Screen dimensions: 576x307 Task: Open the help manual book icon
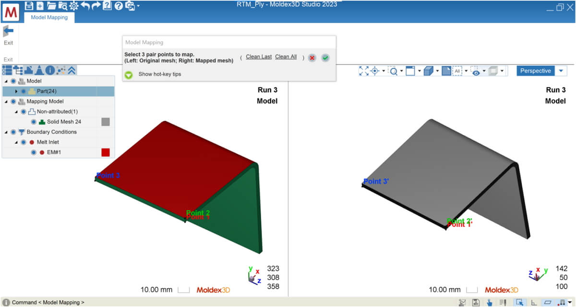point(107,6)
